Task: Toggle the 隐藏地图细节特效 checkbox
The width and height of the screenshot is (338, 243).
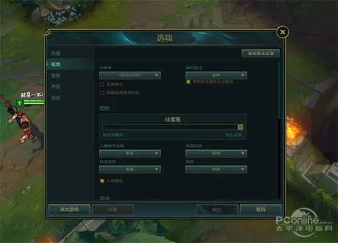Action: 102,93
